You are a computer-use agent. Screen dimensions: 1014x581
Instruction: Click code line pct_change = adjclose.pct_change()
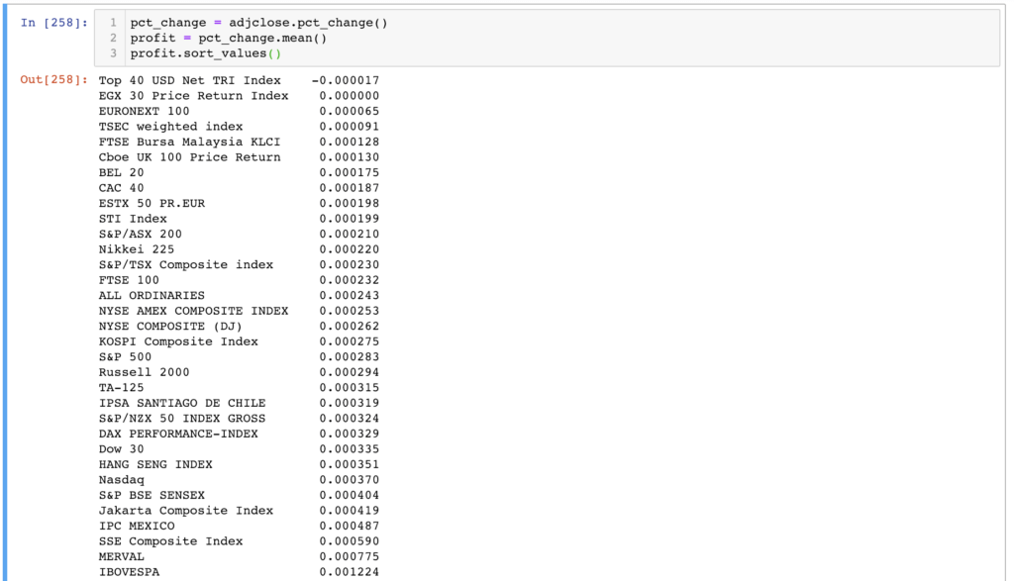pyautogui.click(x=258, y=23)
